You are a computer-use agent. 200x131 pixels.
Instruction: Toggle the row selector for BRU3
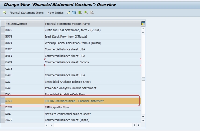3,37
